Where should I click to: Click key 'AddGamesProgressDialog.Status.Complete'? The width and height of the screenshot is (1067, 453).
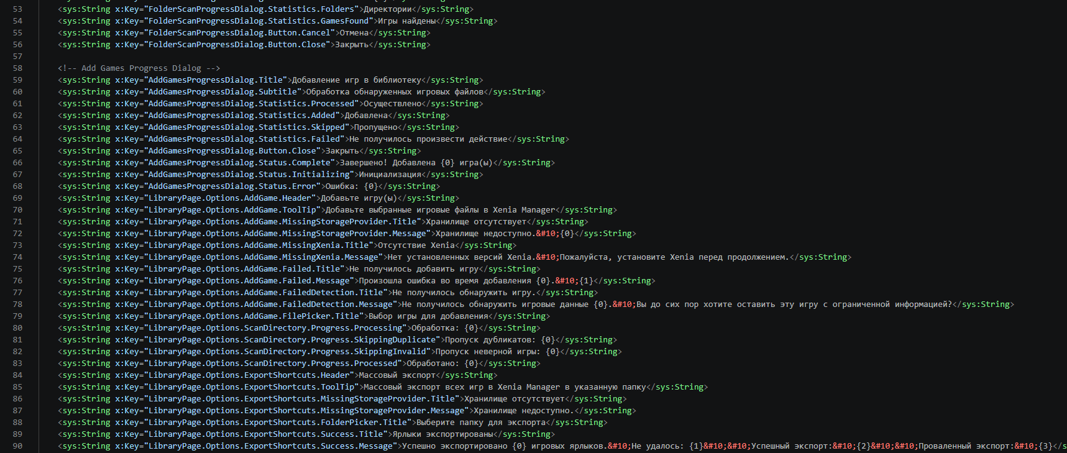[x=239, y=163]
